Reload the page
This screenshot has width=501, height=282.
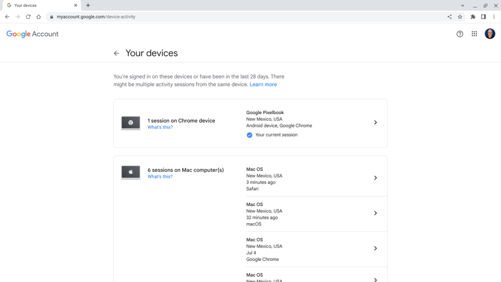[x=28, y=16]
